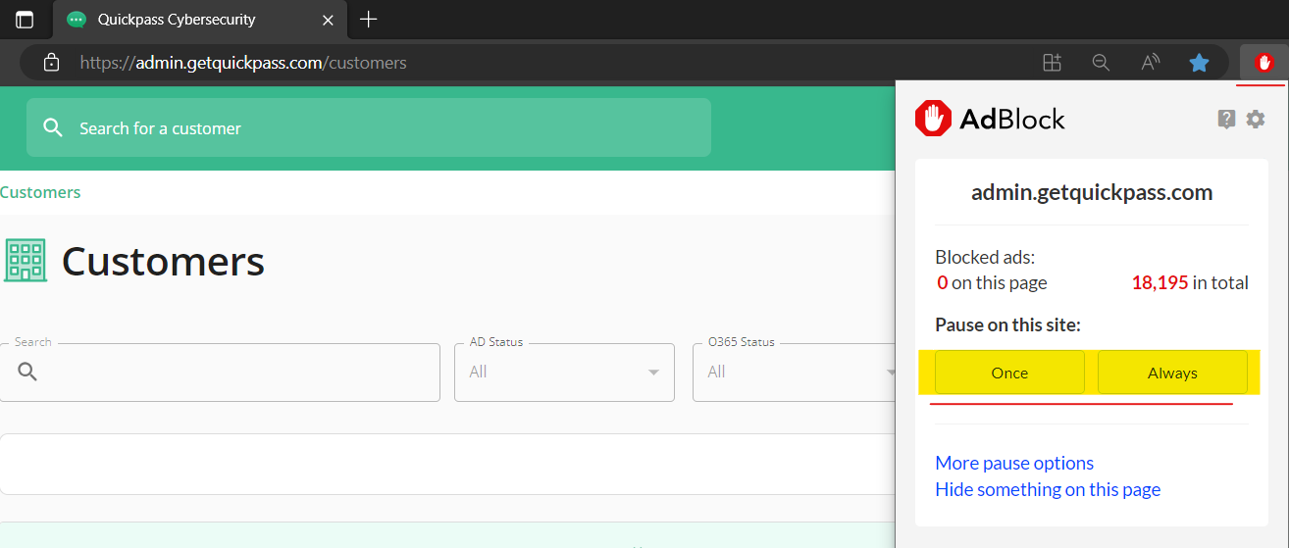Click the address bar URL
The height and width of the screenshot is (548, 1289).
pos(243,63)
